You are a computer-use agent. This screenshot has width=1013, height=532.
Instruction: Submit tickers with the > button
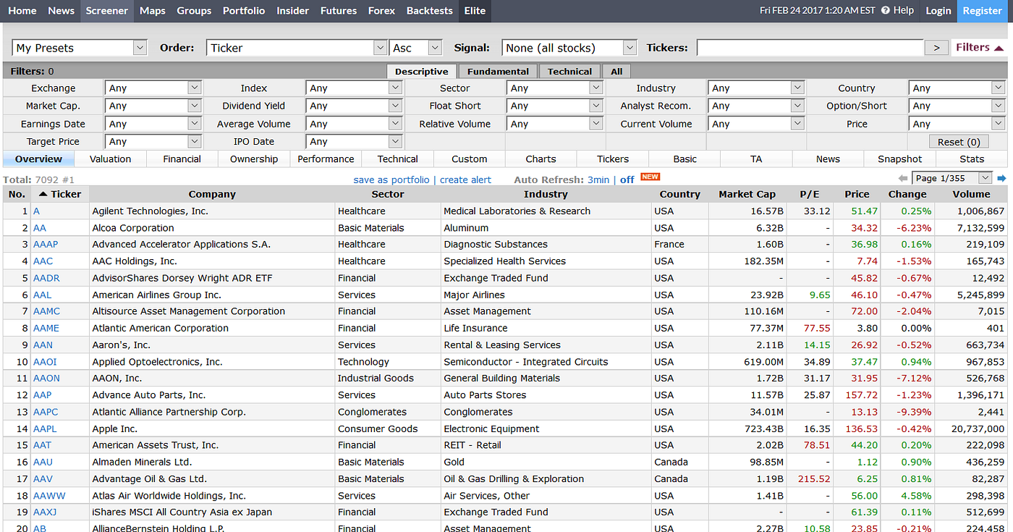pos(936,48)
